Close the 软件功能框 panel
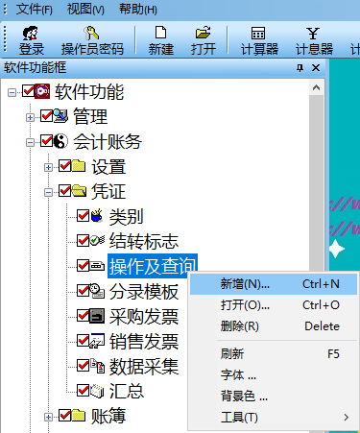The image size is (360, 433). (x=316, y=68)
